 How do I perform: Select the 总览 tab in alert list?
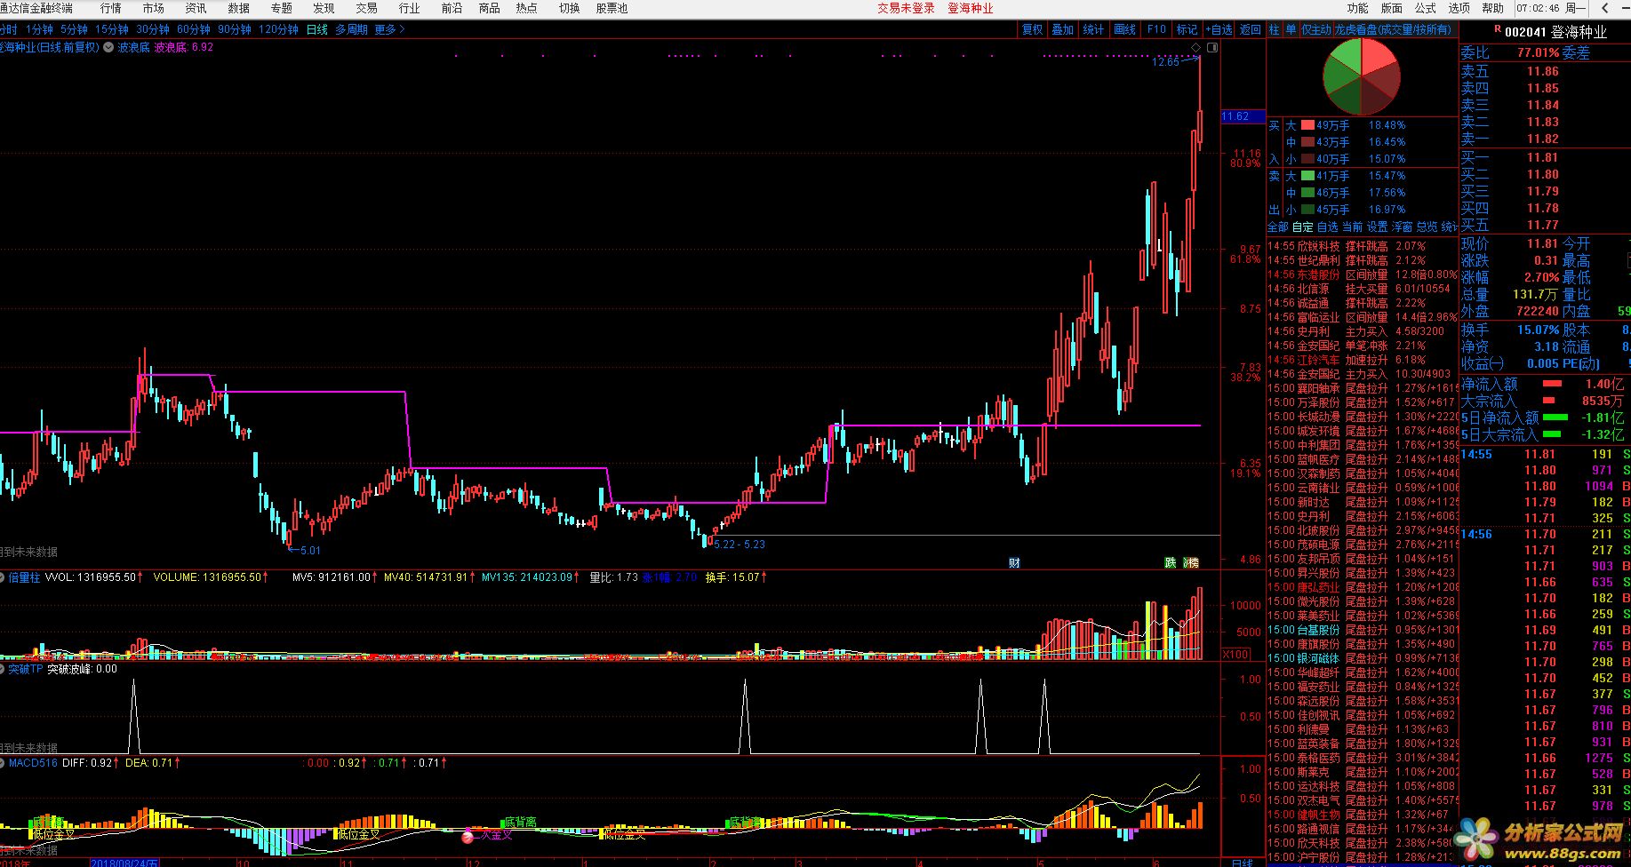coord(1427,227)
